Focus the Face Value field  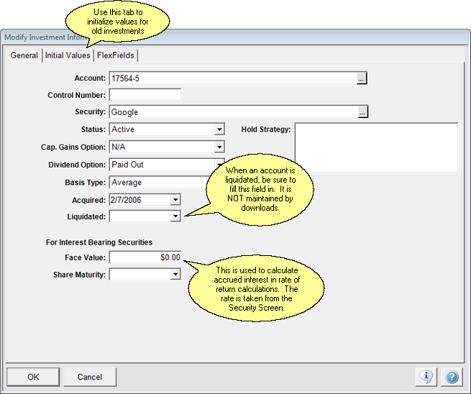coord(145,257)
